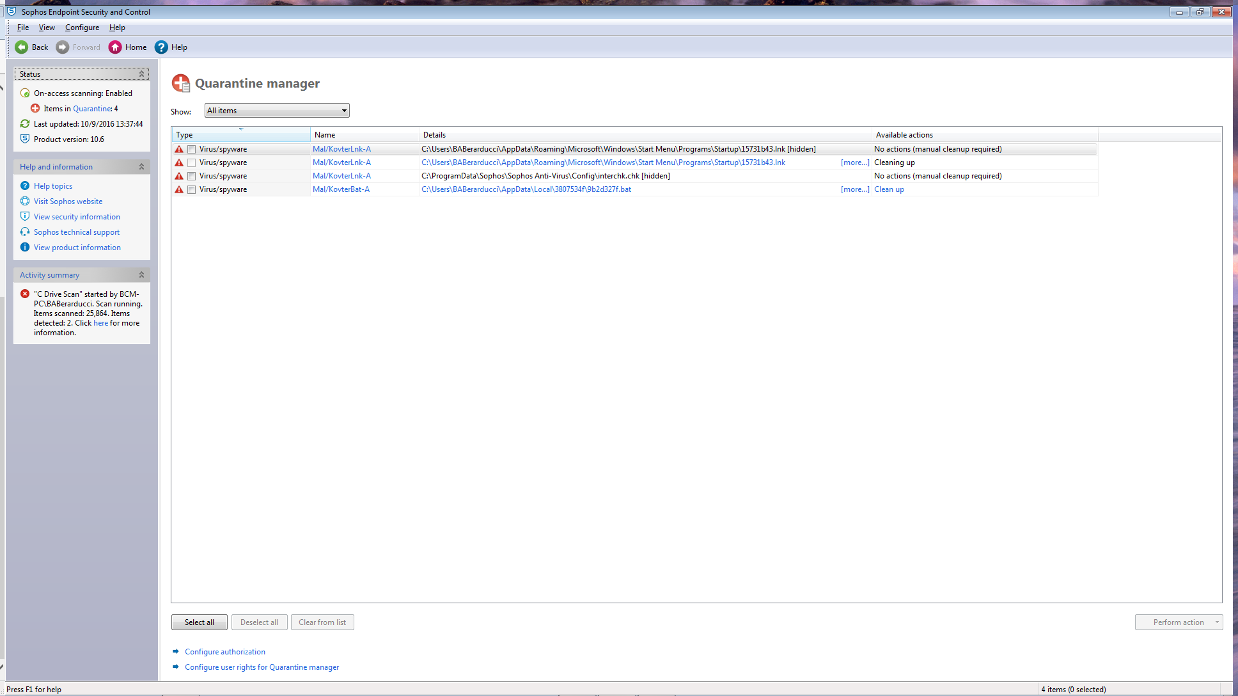This screenshot has height=696, width=1238.
Task: Open the Perform action dropdown arrow
Action: point(1217,622)
